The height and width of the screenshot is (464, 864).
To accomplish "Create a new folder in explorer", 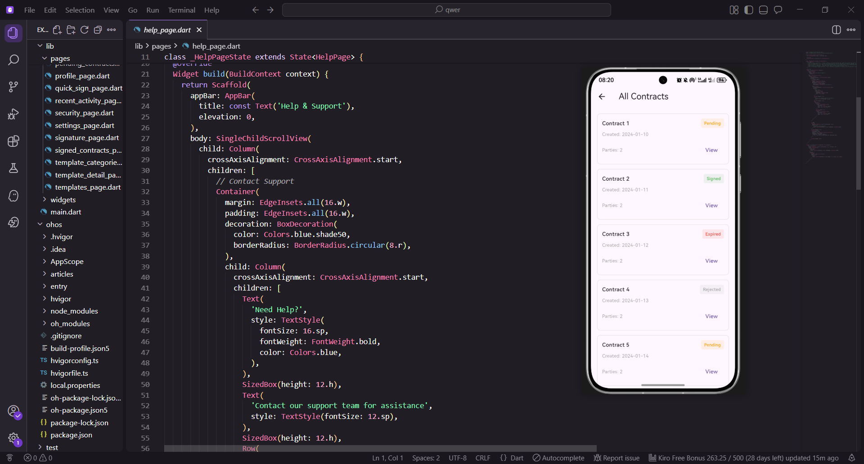I will [x=71, y=30].
